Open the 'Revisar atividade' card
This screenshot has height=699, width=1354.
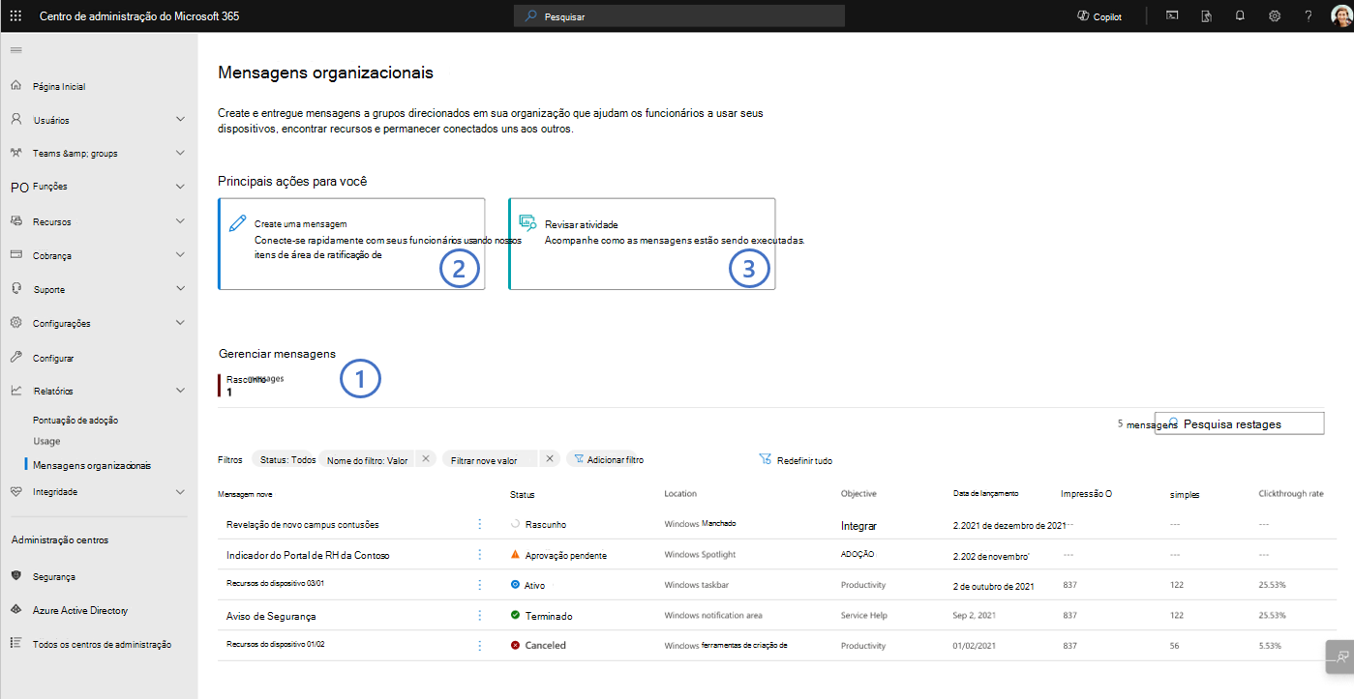coord(642,244)
